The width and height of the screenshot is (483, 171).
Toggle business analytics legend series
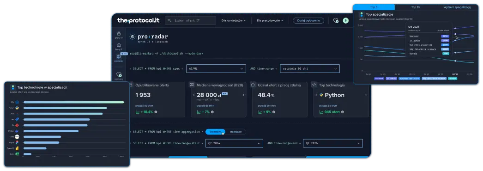pos(409,79)
